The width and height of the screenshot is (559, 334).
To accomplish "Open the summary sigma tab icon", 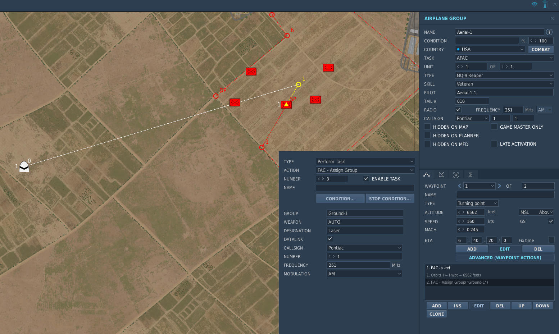I will [471, 175].
